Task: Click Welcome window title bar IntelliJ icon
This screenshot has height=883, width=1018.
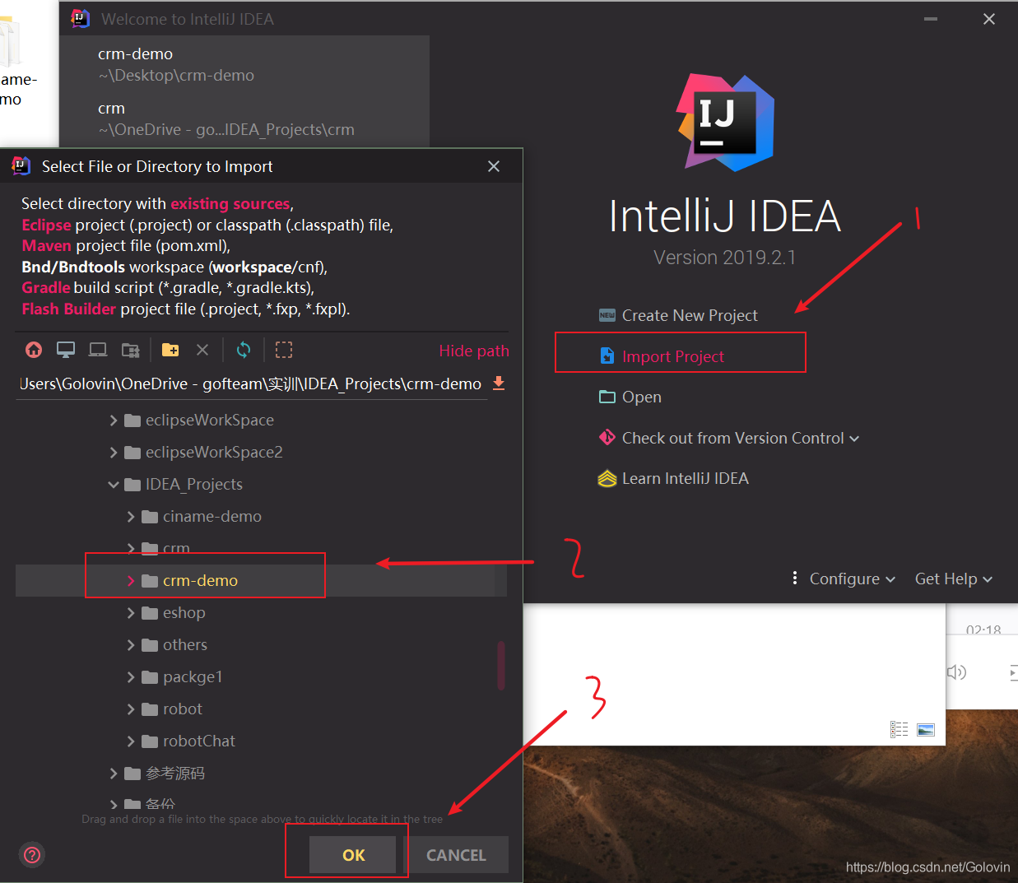Action: pos(80,18)
